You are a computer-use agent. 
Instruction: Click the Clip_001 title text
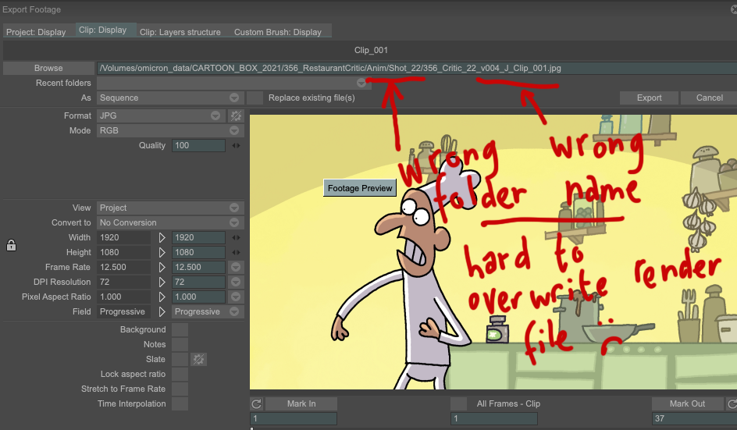click(371, 50)
